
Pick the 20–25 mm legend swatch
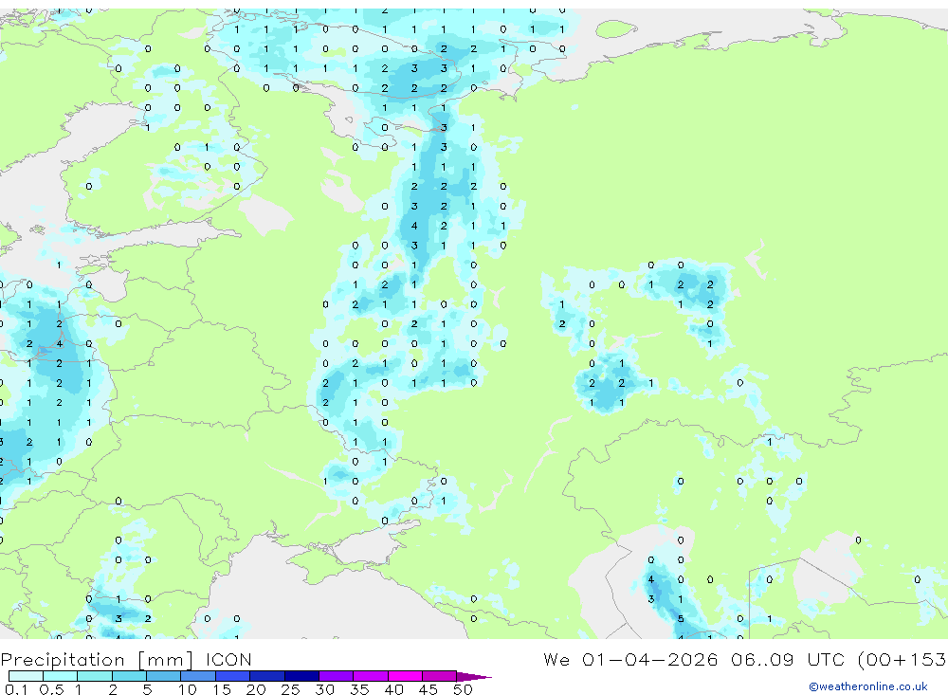point(267,676)
